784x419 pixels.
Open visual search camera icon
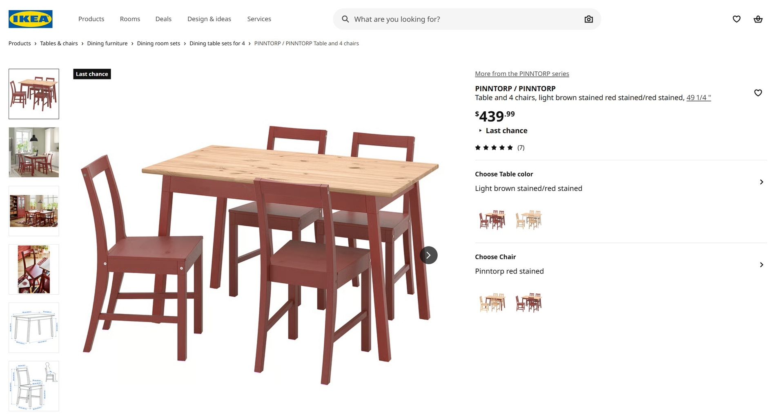coord(588,19)
